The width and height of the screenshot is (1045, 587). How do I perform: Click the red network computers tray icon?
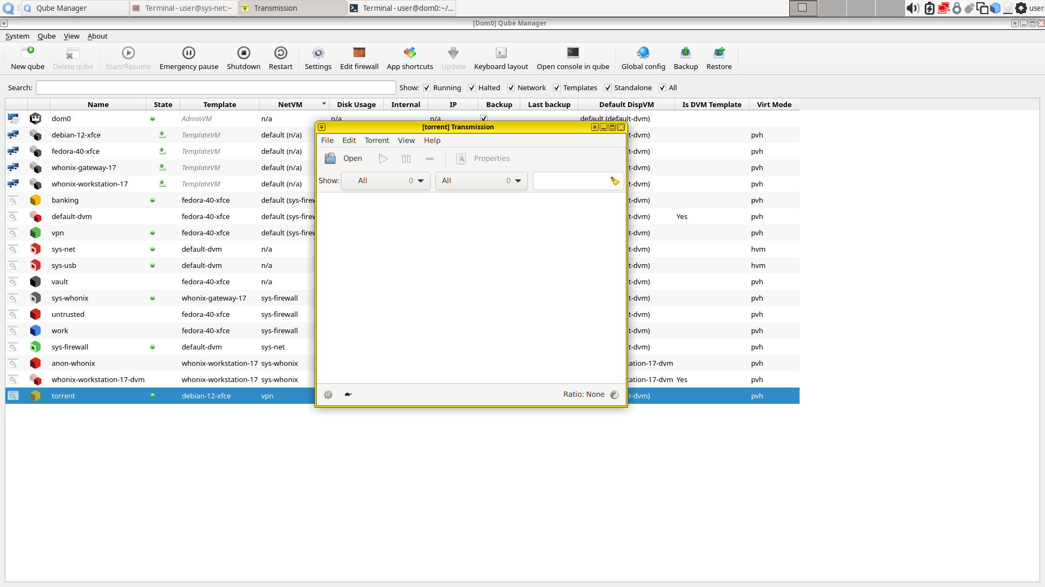pos(944,8)
